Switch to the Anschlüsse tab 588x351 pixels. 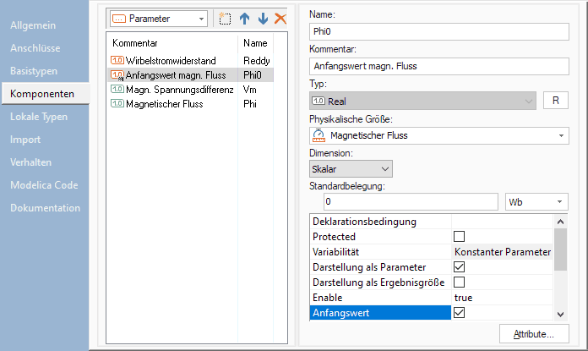tap(35, 48)
